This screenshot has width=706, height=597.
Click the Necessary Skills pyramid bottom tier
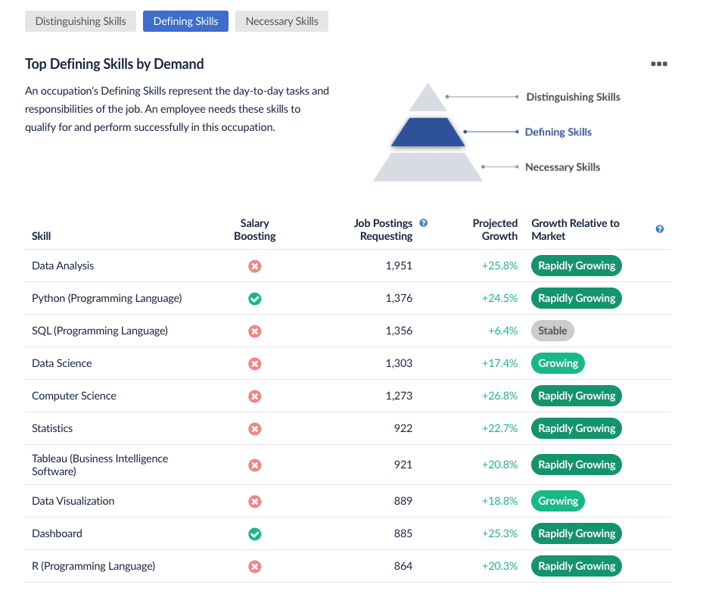pyautogui.click(x=428, y=167)
